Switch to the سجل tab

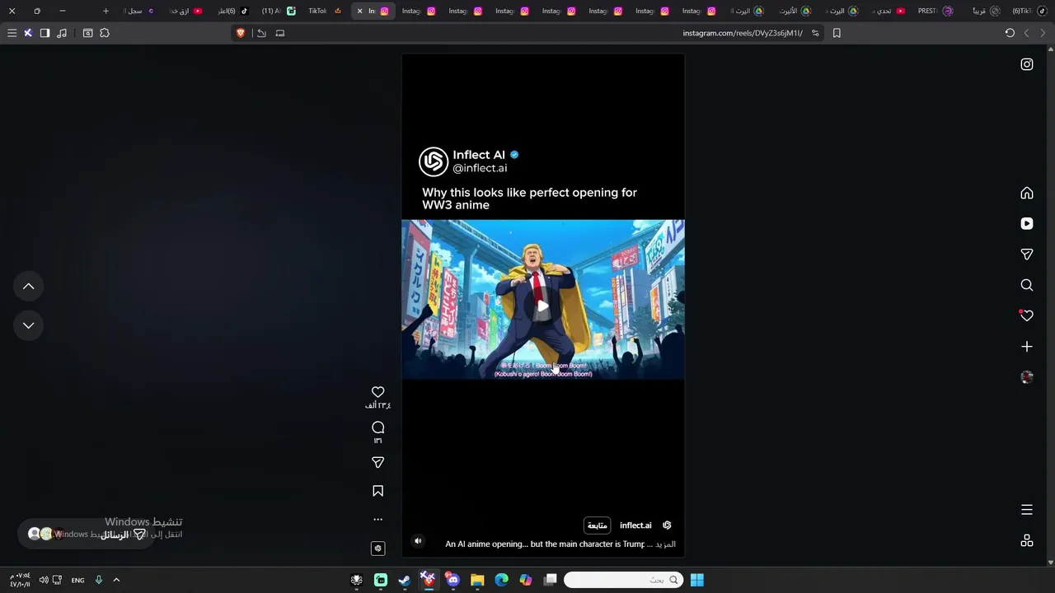(x=140, y=11)
